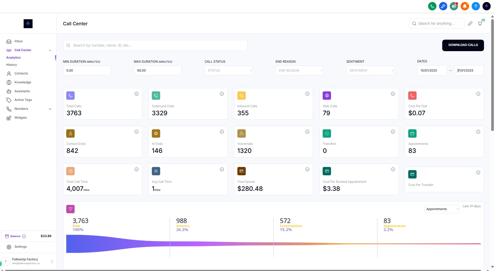Go to Contacts in sidebar
The width and height of the screenshot is (494, 271).
click(x=21, y=74)
